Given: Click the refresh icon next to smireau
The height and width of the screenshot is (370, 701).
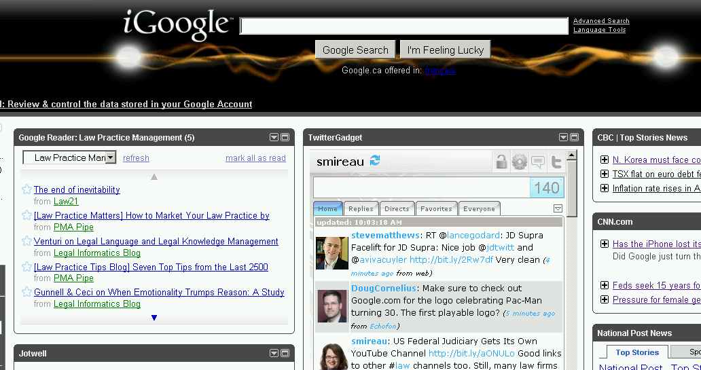Looking at the screenshot, I should tap(375, 160).
